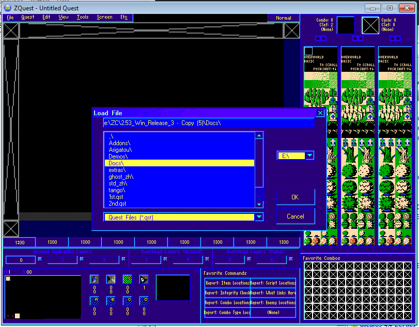
Task: Toggle the checkbox beside layer 1
Action: 82,259
